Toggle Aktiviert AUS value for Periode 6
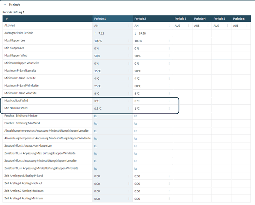This screenshot has height=205, width=255. click(236, 26)
